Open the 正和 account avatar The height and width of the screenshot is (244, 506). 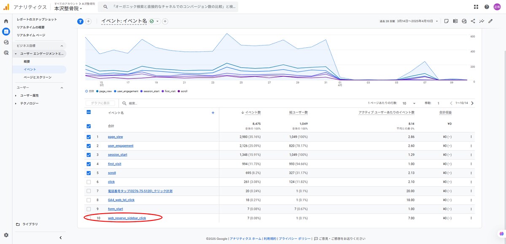click(497, 7)
